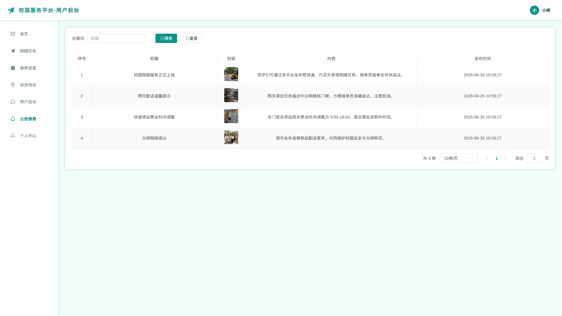Click the 接单进度 clipboard icon
562x316 pixels.
[13, 68]
